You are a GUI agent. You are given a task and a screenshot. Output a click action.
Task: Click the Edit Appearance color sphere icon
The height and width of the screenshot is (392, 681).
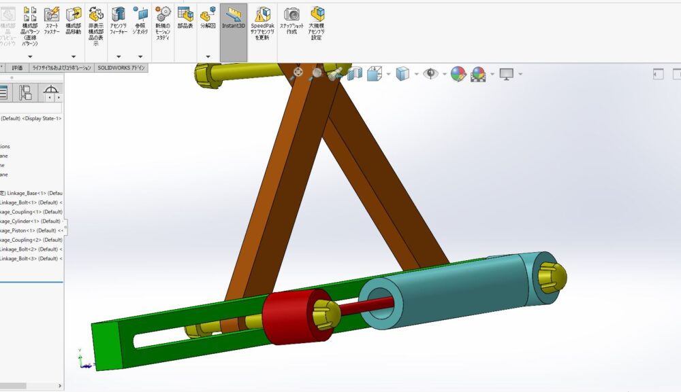click(x=458, y=74)
